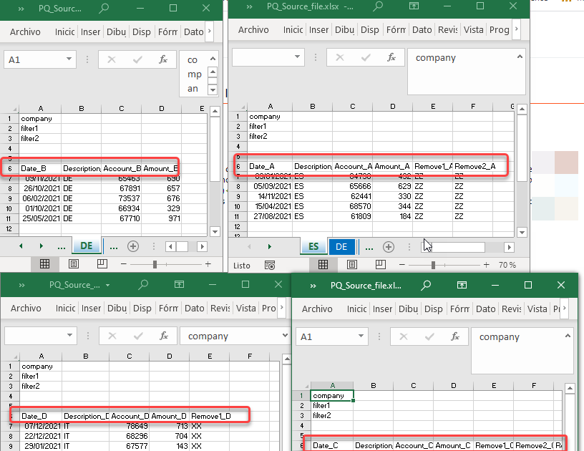
Task: Click the Confirm checkmark icon in the formula bar
Action: click(x=365, y=58)
